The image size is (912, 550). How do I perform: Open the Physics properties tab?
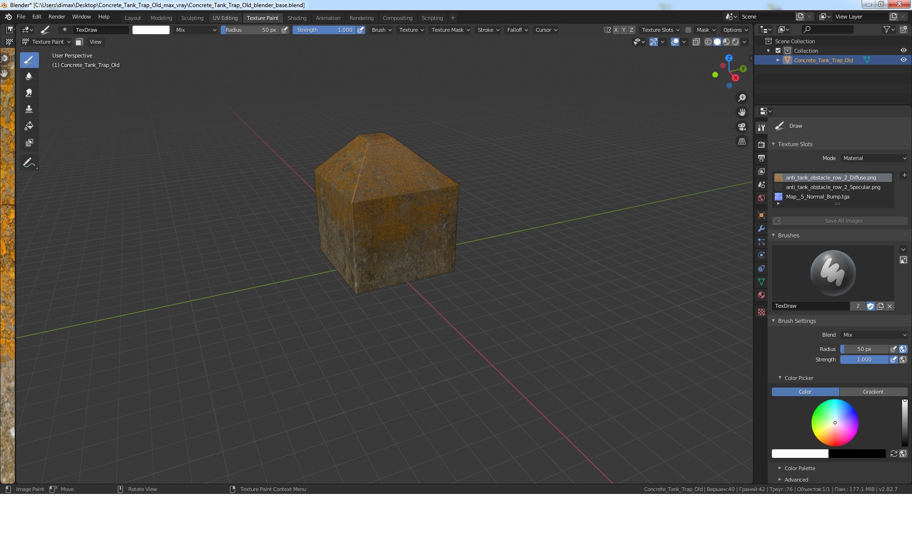(761, 255)
